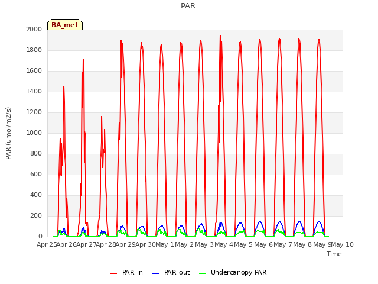
Task: Click the 200 y-axis tick value
Action: click(36, 215)
